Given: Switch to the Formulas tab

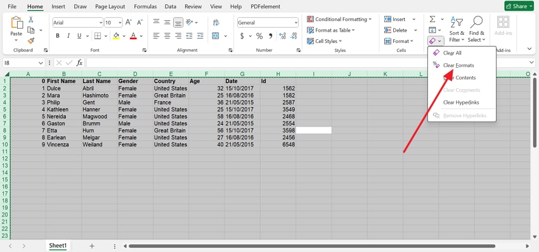Looking at the screenshot, I should click(145, 6).
